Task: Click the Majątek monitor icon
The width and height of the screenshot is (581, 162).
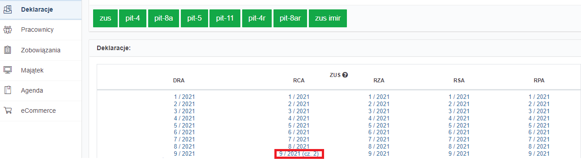Action: tap(7, 70)
